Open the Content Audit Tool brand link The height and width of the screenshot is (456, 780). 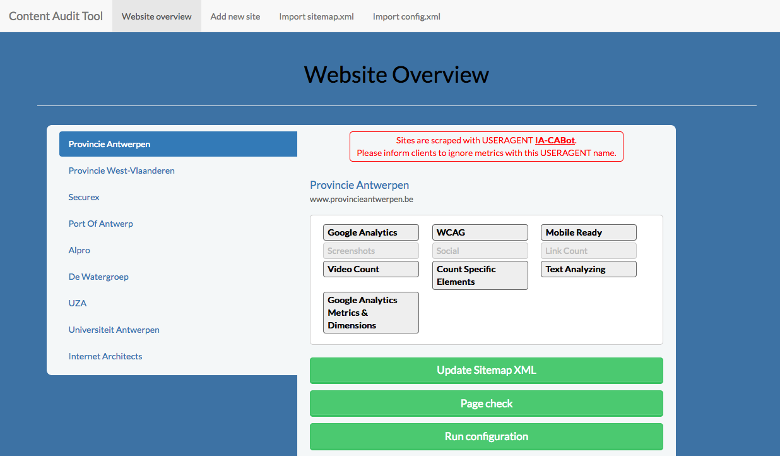(56, 16)
